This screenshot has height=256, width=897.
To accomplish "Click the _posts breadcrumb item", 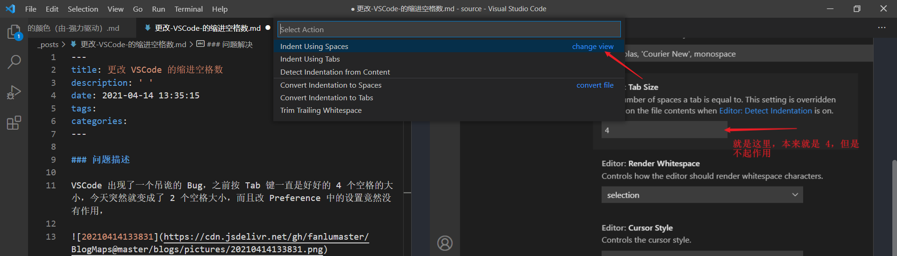I will click(x=48, y=45).
